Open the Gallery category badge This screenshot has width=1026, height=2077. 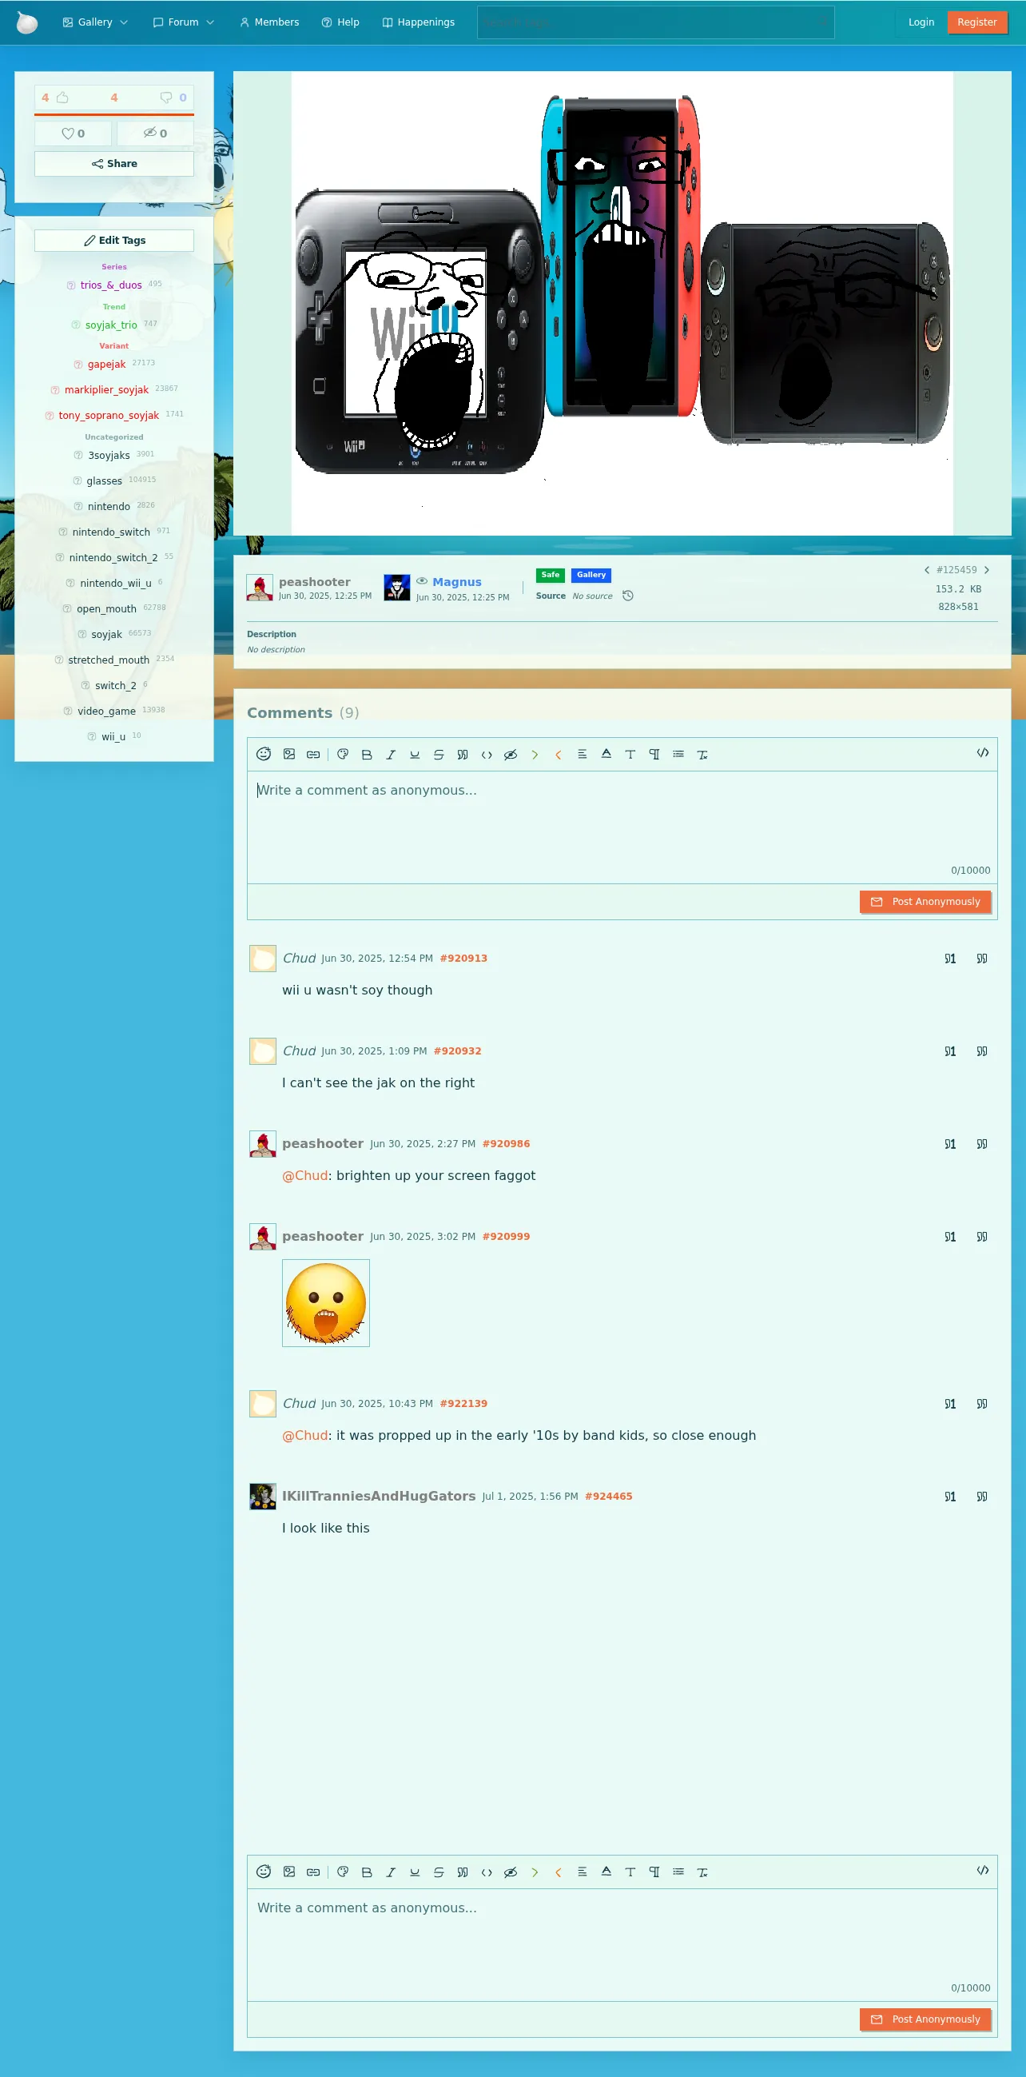(x=591, y=575)
